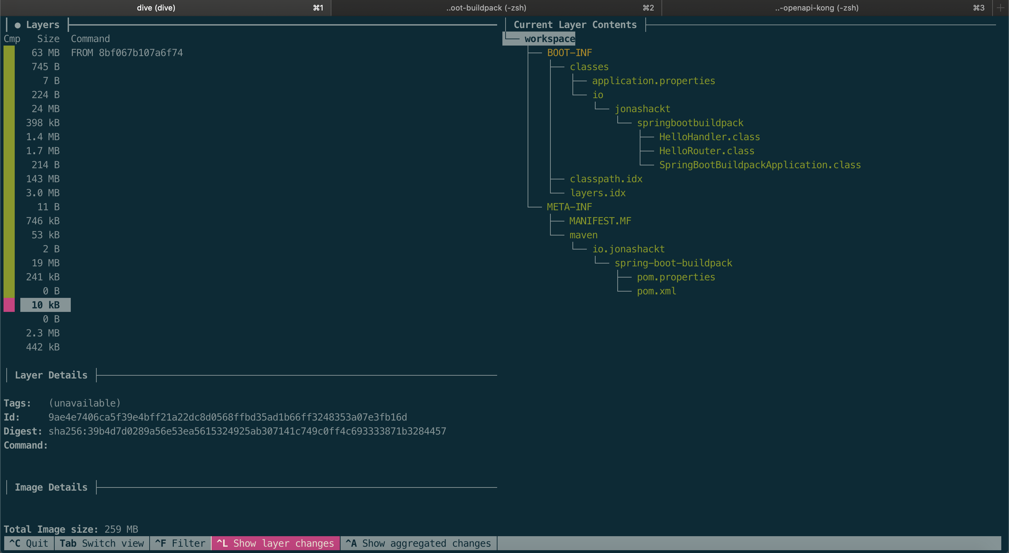This screenshot has height=553, width=1009.
Task: Collapse the META-INF directory node
Action: coord(569,207)
